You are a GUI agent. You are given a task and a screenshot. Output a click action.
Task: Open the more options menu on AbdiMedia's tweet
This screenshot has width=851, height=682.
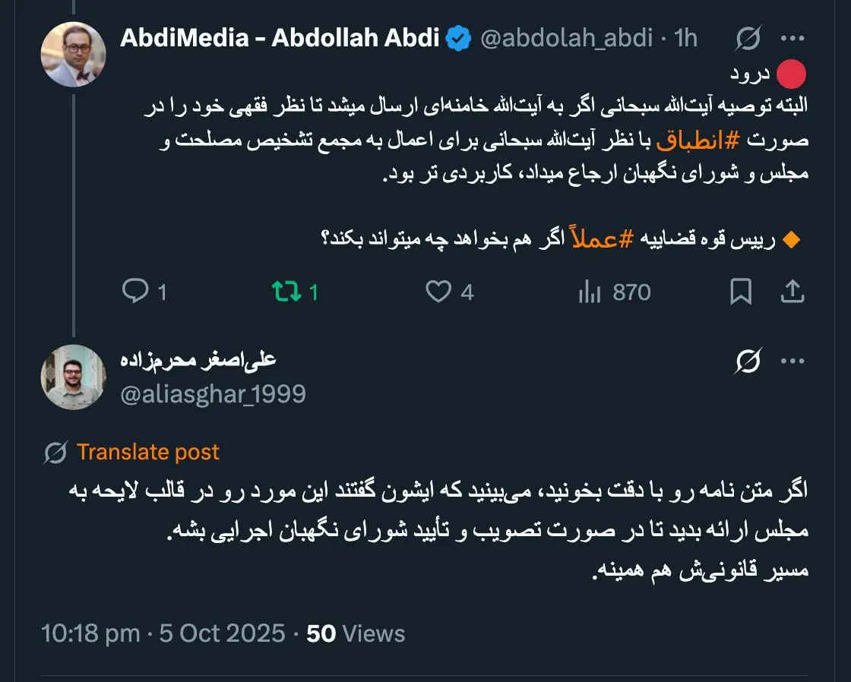pyautogui.click(x=793, y=36)
